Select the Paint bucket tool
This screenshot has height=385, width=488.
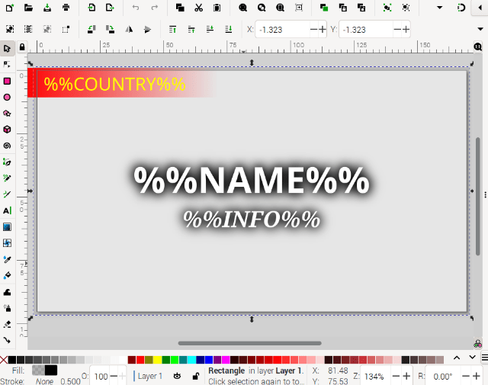tap(7, 275)
